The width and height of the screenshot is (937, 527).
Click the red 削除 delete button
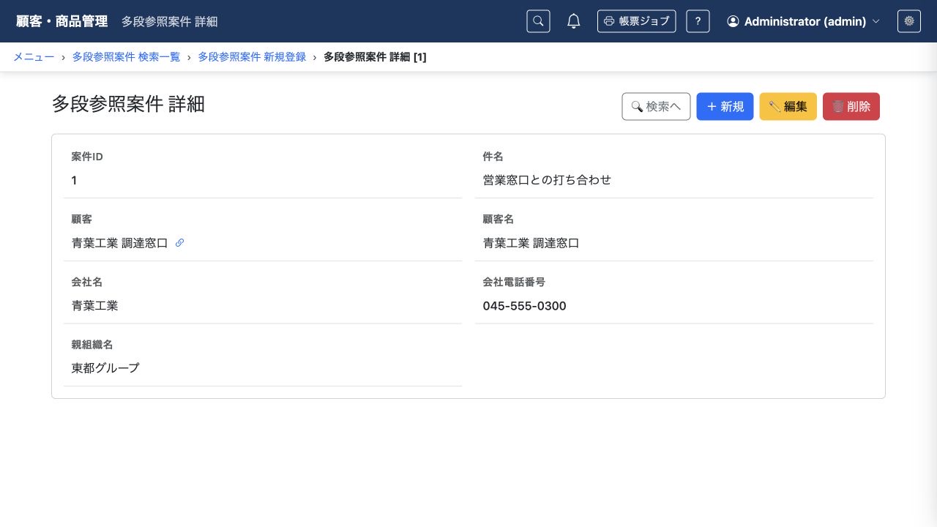(x=851, y=106)
